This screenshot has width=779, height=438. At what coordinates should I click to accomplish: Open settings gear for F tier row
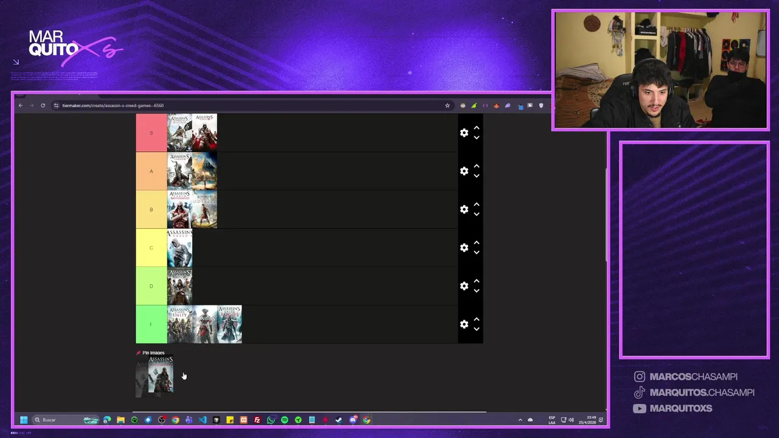click(x=464, y=324)
